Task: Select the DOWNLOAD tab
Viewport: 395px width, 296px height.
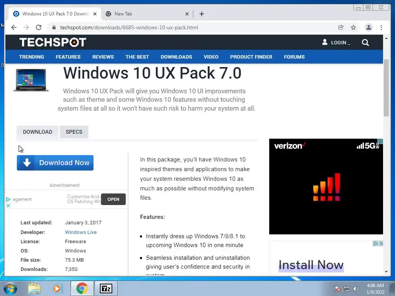Action: pos(37,132)
